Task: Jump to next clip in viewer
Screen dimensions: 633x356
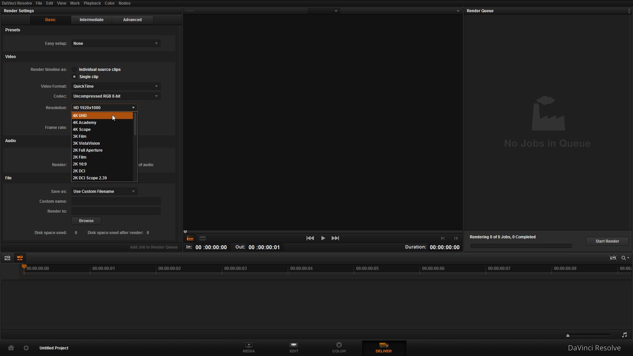Action: coord(335,238)
